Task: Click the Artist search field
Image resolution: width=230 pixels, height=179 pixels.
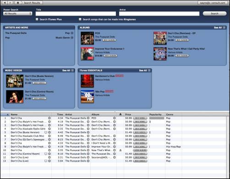Action: (159, 14)
